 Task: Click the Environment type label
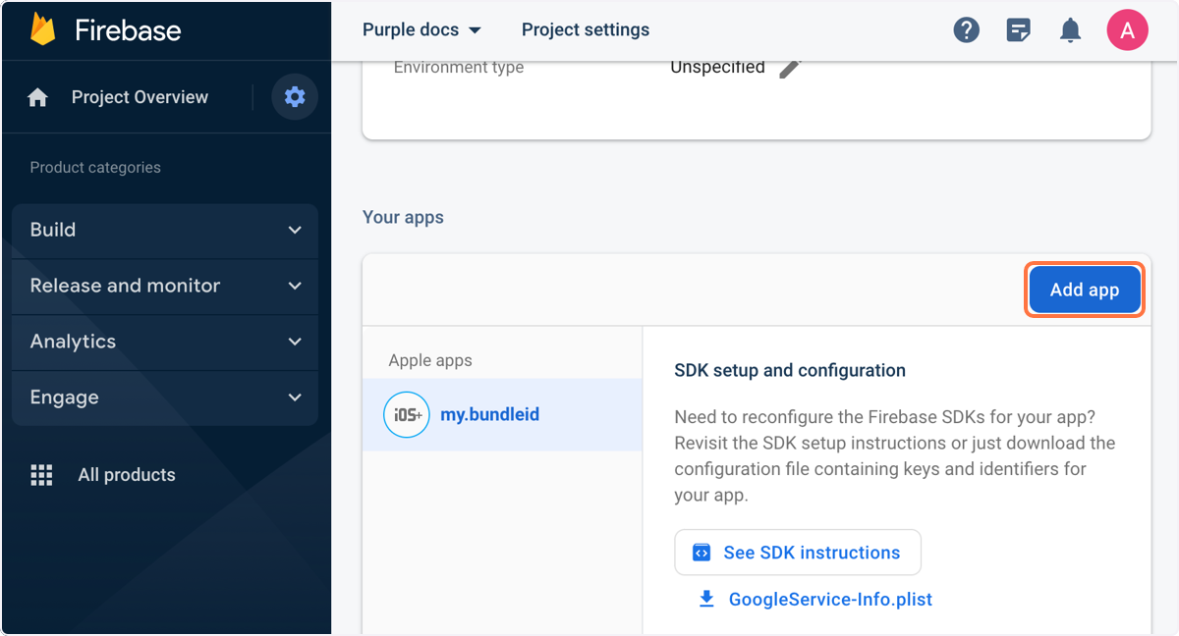[459, 67]
